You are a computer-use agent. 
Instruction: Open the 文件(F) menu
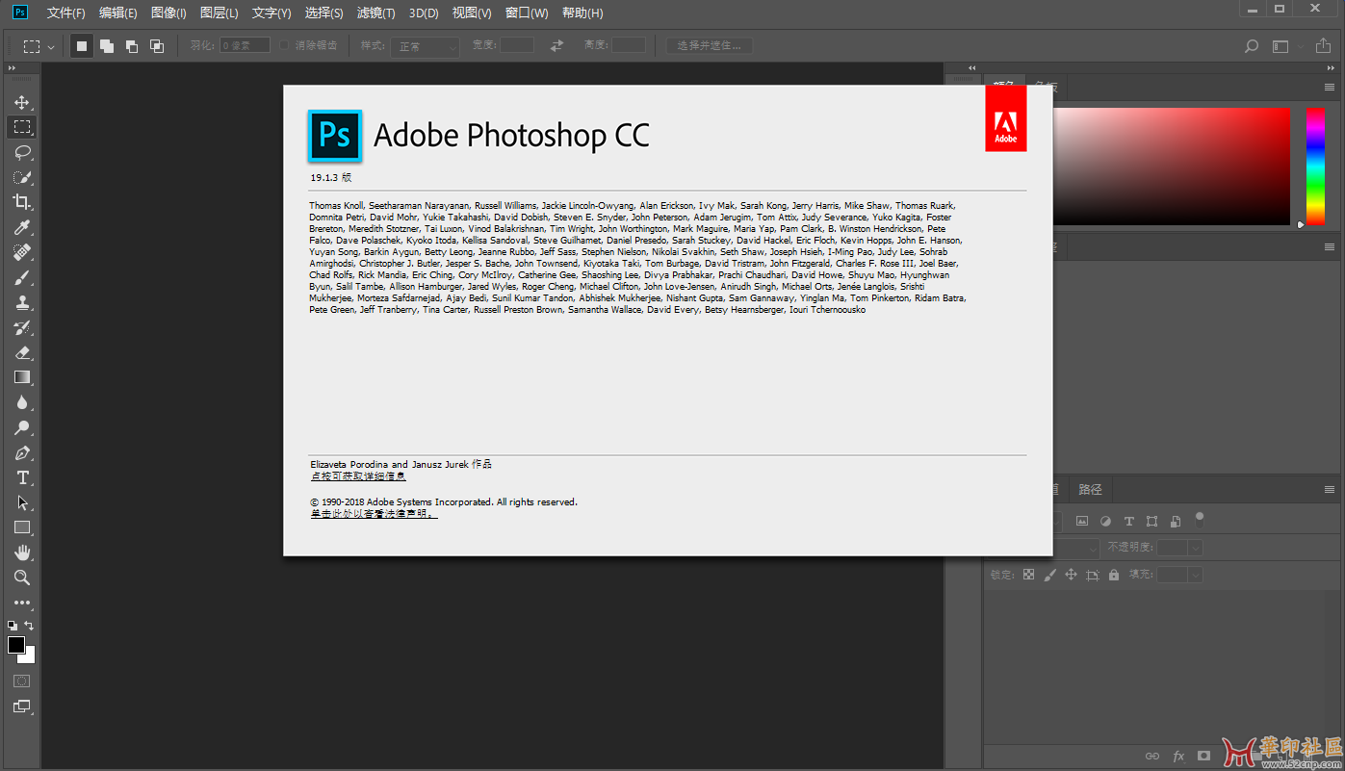(x=66, y=13)
